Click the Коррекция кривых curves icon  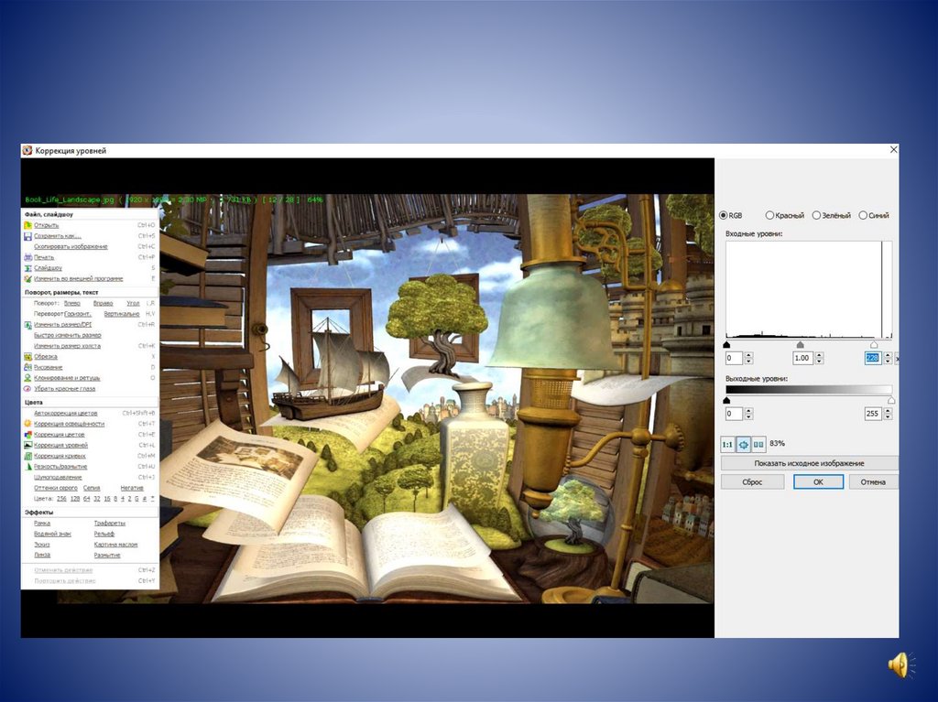pos(27,456)
